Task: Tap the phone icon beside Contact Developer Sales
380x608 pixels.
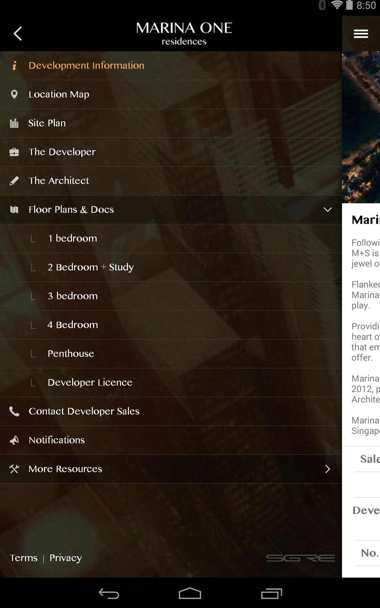Action: pyautogui.click(x=14, y=411)
